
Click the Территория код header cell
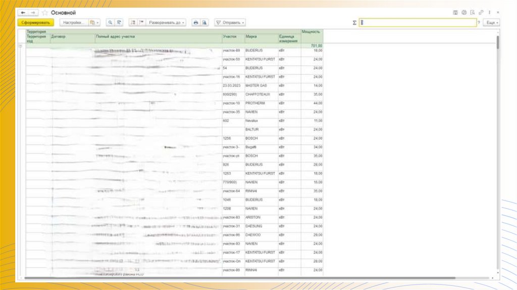38,38
